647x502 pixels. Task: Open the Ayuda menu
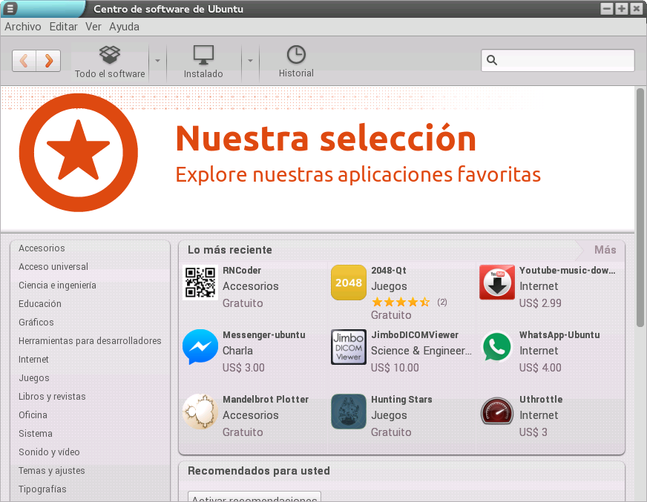tap(124, 27)
